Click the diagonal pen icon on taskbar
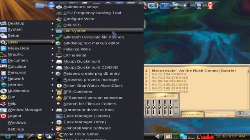 (30, 136)
